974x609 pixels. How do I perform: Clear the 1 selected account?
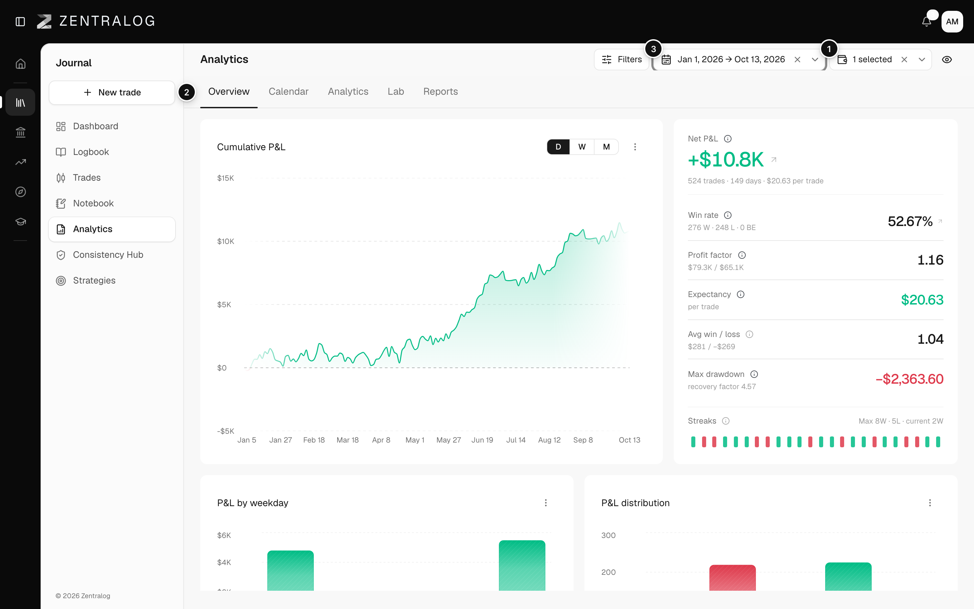tap(904, 60)
